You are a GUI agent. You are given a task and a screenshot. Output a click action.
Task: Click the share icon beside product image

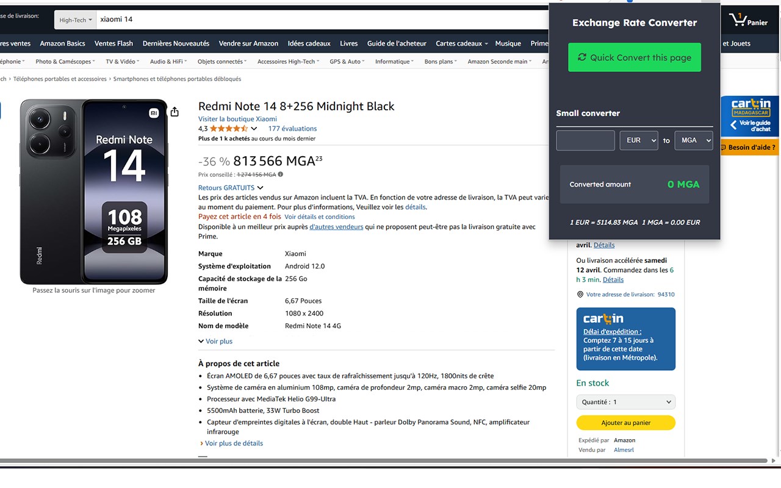175,112
